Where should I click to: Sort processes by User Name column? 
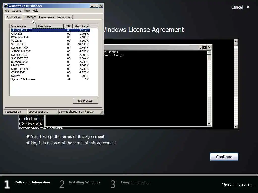50,26
